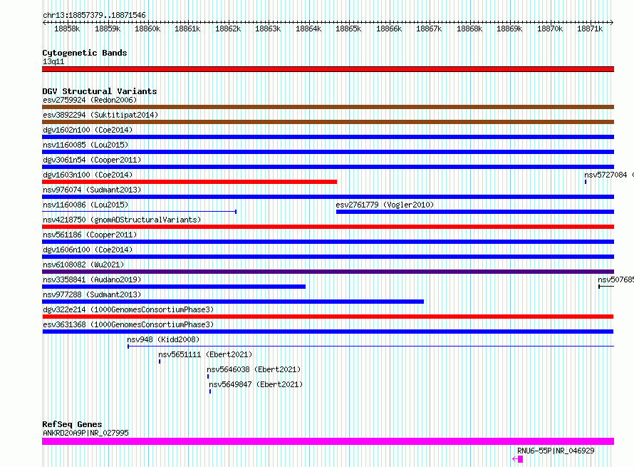Open the nsv976074 (Sudmant2013) label

(x=92, y=190)
